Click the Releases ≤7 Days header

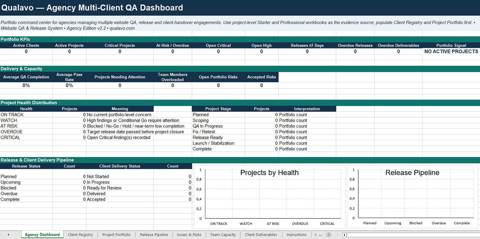tap(307, 45)
